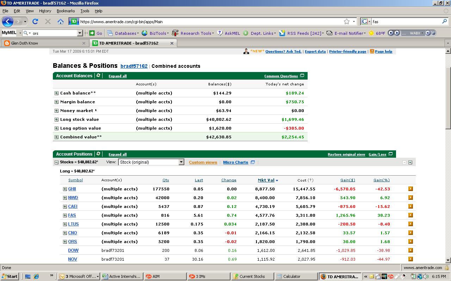Open the Research Tools toolbar dropdown
Image resolution: width=451 pixels, height=281 pixels.
[x=197, y=33]
